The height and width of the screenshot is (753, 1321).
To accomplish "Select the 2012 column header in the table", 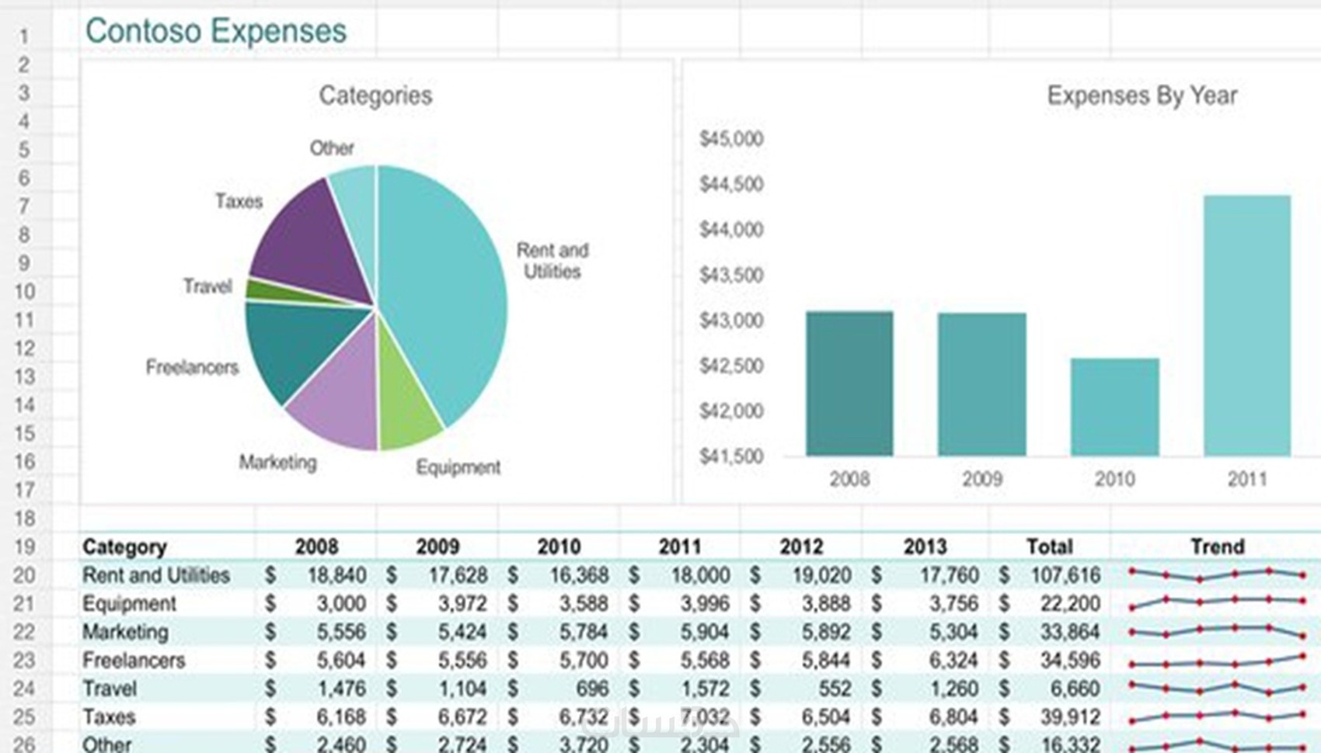I will tap(801, 547).
